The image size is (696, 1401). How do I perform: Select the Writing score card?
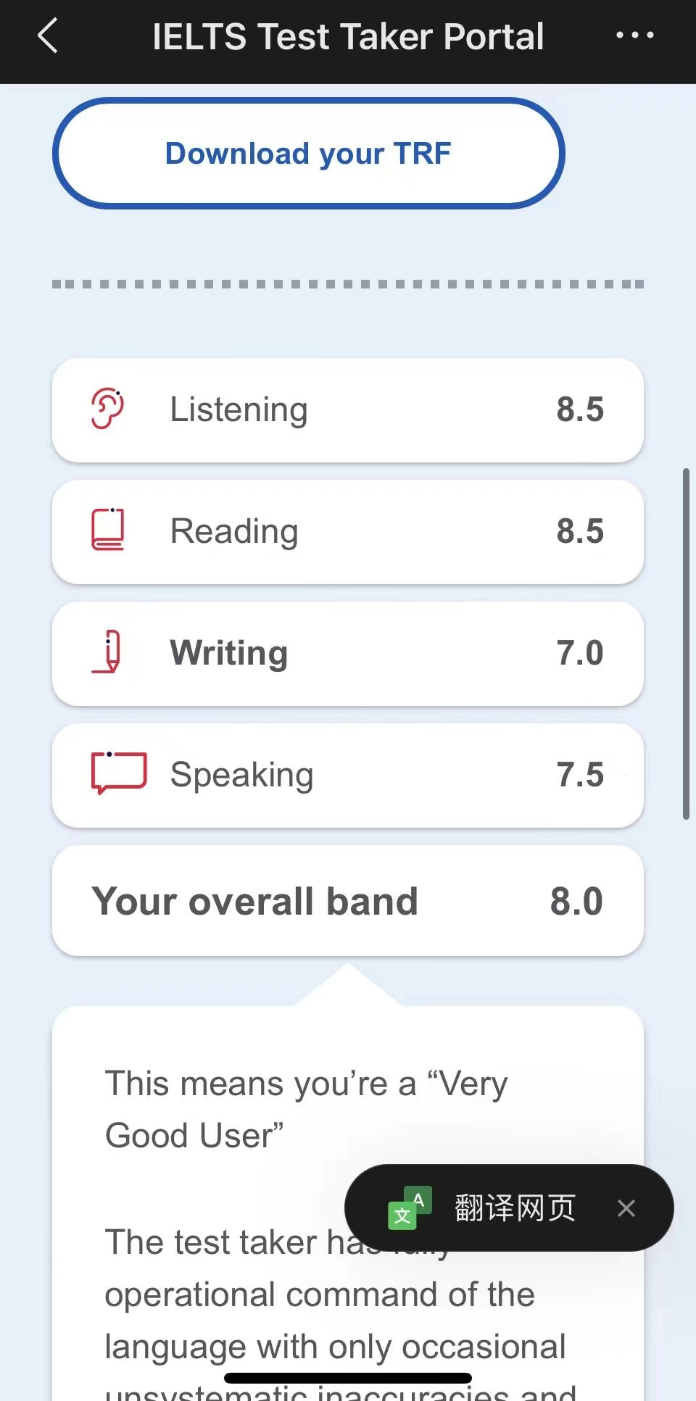pos(348,654)
